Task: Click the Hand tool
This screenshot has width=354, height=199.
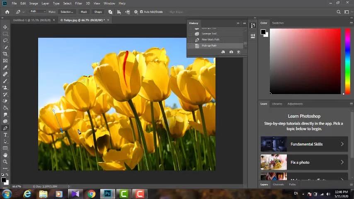Action: point(5,155)
